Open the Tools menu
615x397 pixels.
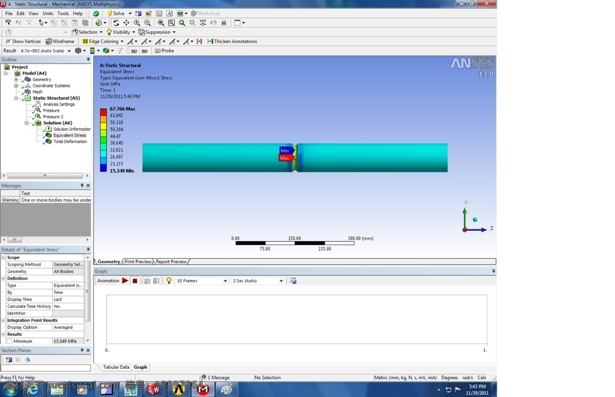point(63,13)
